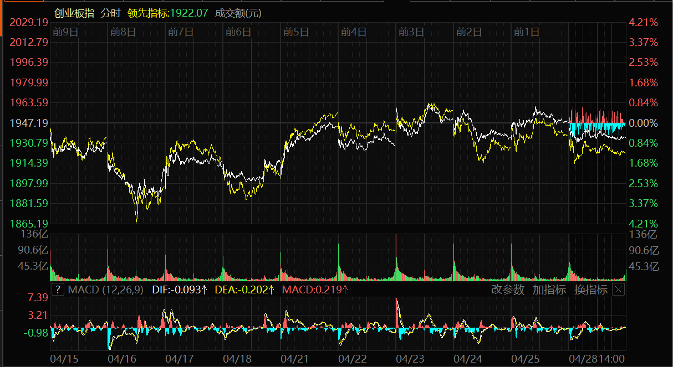The height and width of the screenshot is (367, 673).
Task: Click the MACD:0.219 value
Action: (315, 290)
